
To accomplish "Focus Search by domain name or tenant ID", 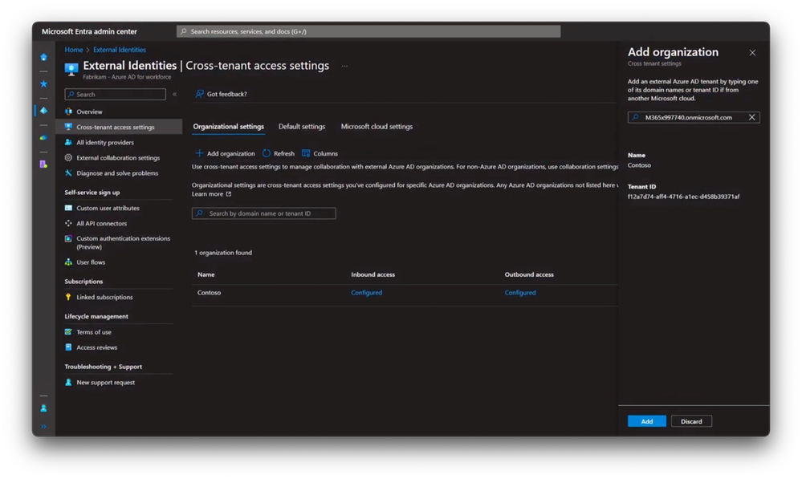I will [x=264, y=213].
